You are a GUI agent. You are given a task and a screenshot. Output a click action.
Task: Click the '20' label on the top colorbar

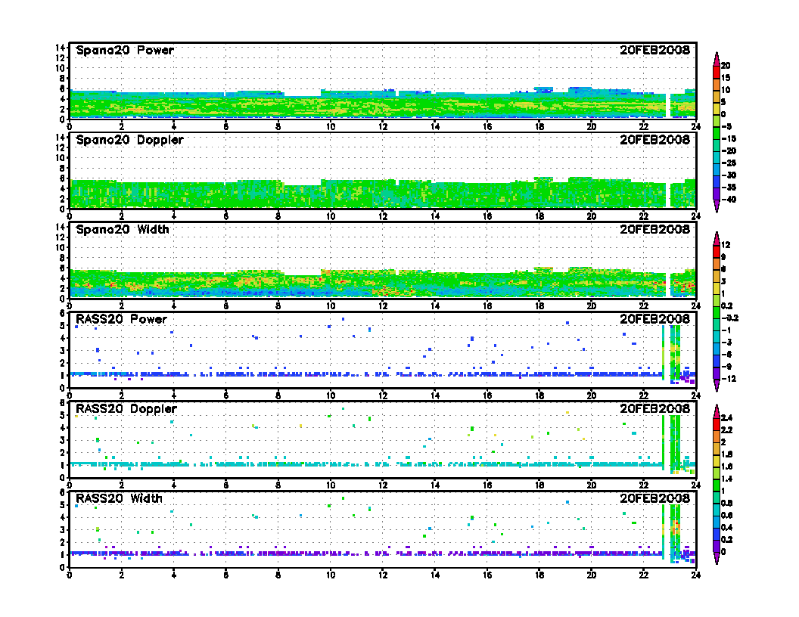click(x=726, y=66)
